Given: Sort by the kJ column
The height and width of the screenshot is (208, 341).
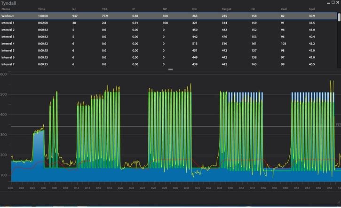Looking at the screenshot, I should coord(74,9).
